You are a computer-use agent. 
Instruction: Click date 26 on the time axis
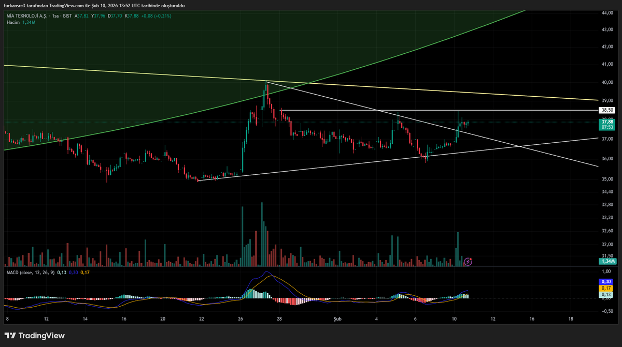241,319
